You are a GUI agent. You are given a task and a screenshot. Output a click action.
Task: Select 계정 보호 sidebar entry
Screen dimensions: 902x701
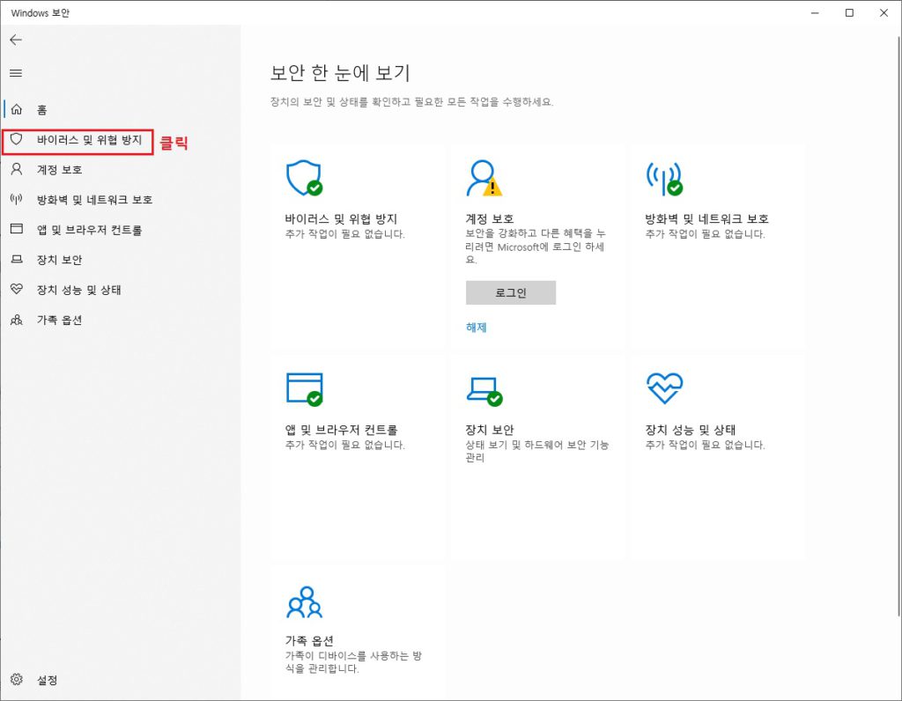click(59, 170)
